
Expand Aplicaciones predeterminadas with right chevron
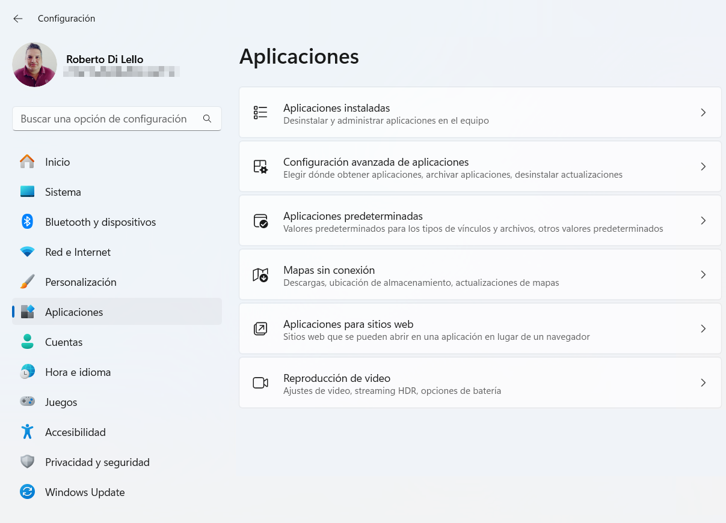[x=703, y=221]
